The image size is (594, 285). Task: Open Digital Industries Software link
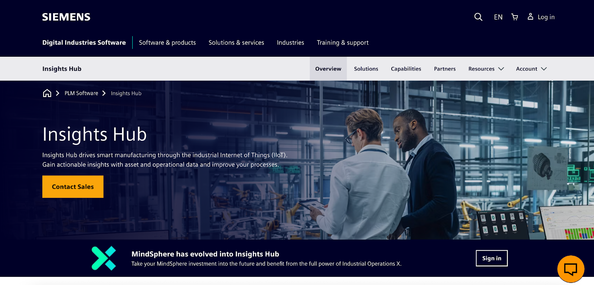point(84,43)
